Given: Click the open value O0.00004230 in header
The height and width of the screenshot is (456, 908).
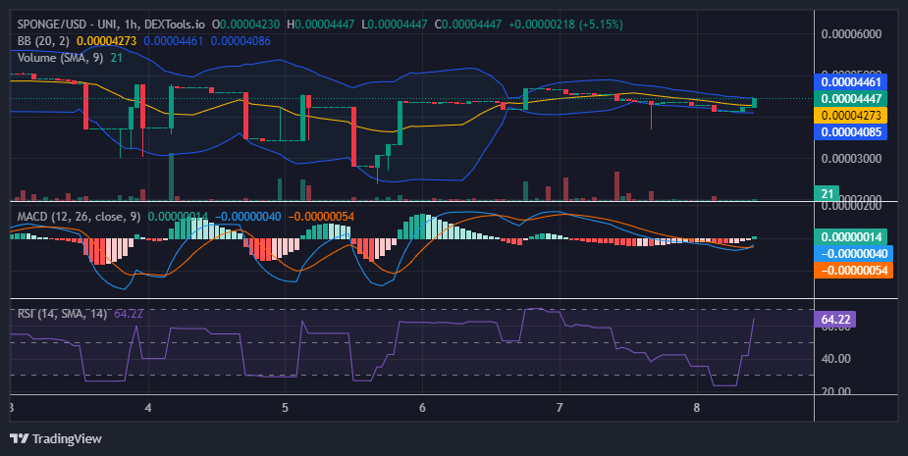Looking at the screenshot, I should pos(246,25).
